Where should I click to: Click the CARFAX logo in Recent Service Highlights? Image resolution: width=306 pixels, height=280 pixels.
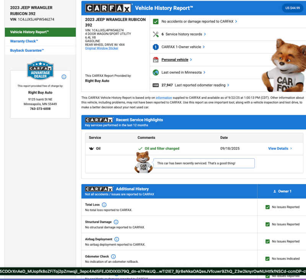[x=99, y=120]
